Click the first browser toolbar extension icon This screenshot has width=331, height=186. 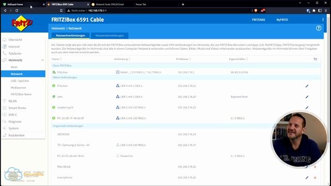(308, 10)
